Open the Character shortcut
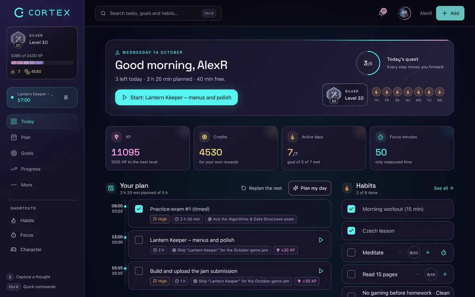This screenshot has height=297, width=475. [42, 249]
